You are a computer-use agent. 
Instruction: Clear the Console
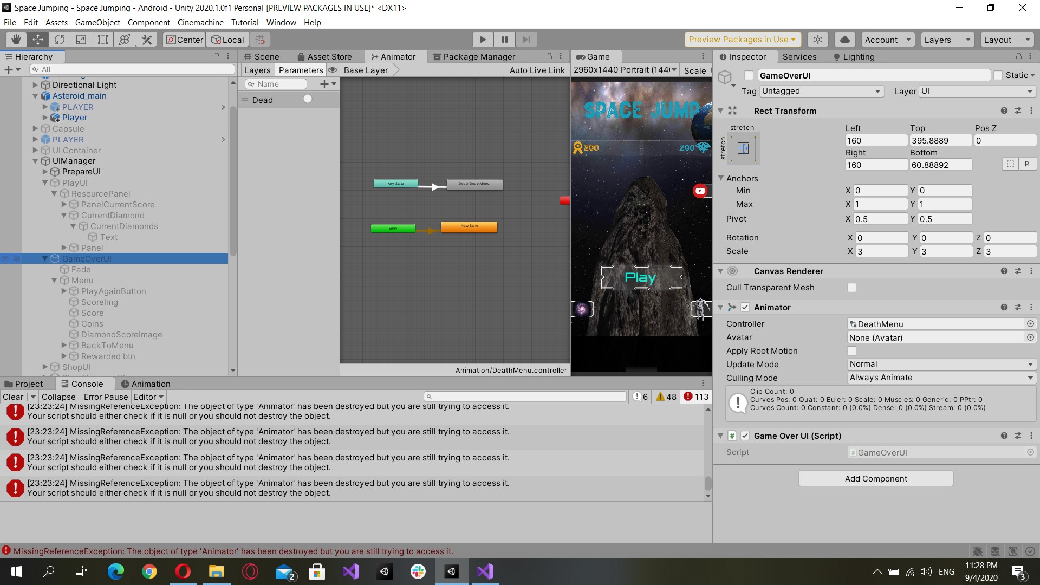(13, 396)
